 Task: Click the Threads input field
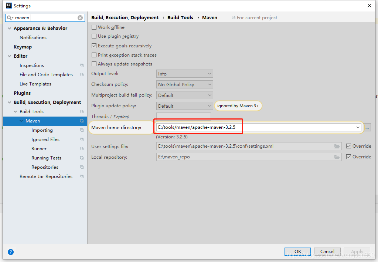pyautogui.click(x=183, y=116)
